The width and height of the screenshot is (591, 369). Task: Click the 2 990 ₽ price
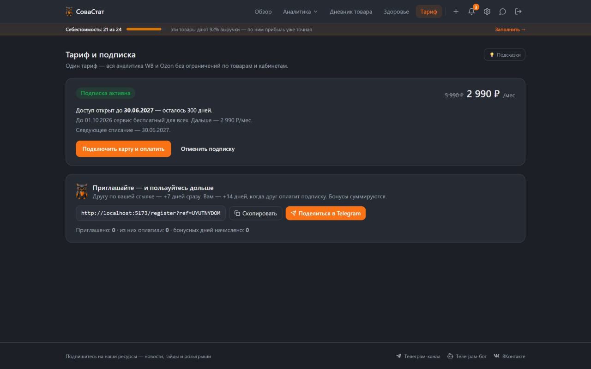point(483,94)
